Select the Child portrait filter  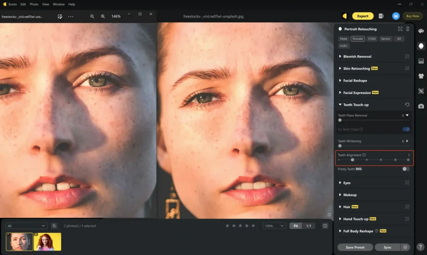(x=372, y=39)
